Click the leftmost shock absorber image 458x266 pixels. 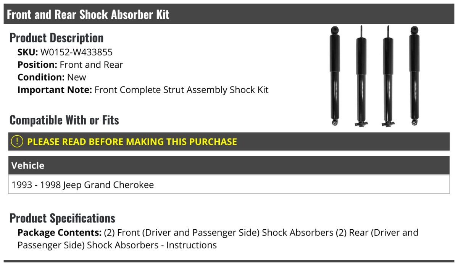pyautogui.click(x=335, y=76)
